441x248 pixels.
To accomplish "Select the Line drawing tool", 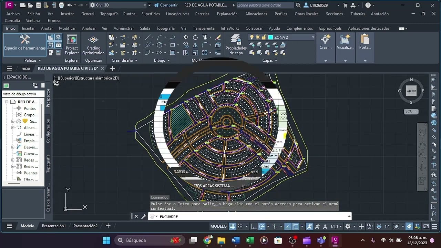I will pos(148,37).
